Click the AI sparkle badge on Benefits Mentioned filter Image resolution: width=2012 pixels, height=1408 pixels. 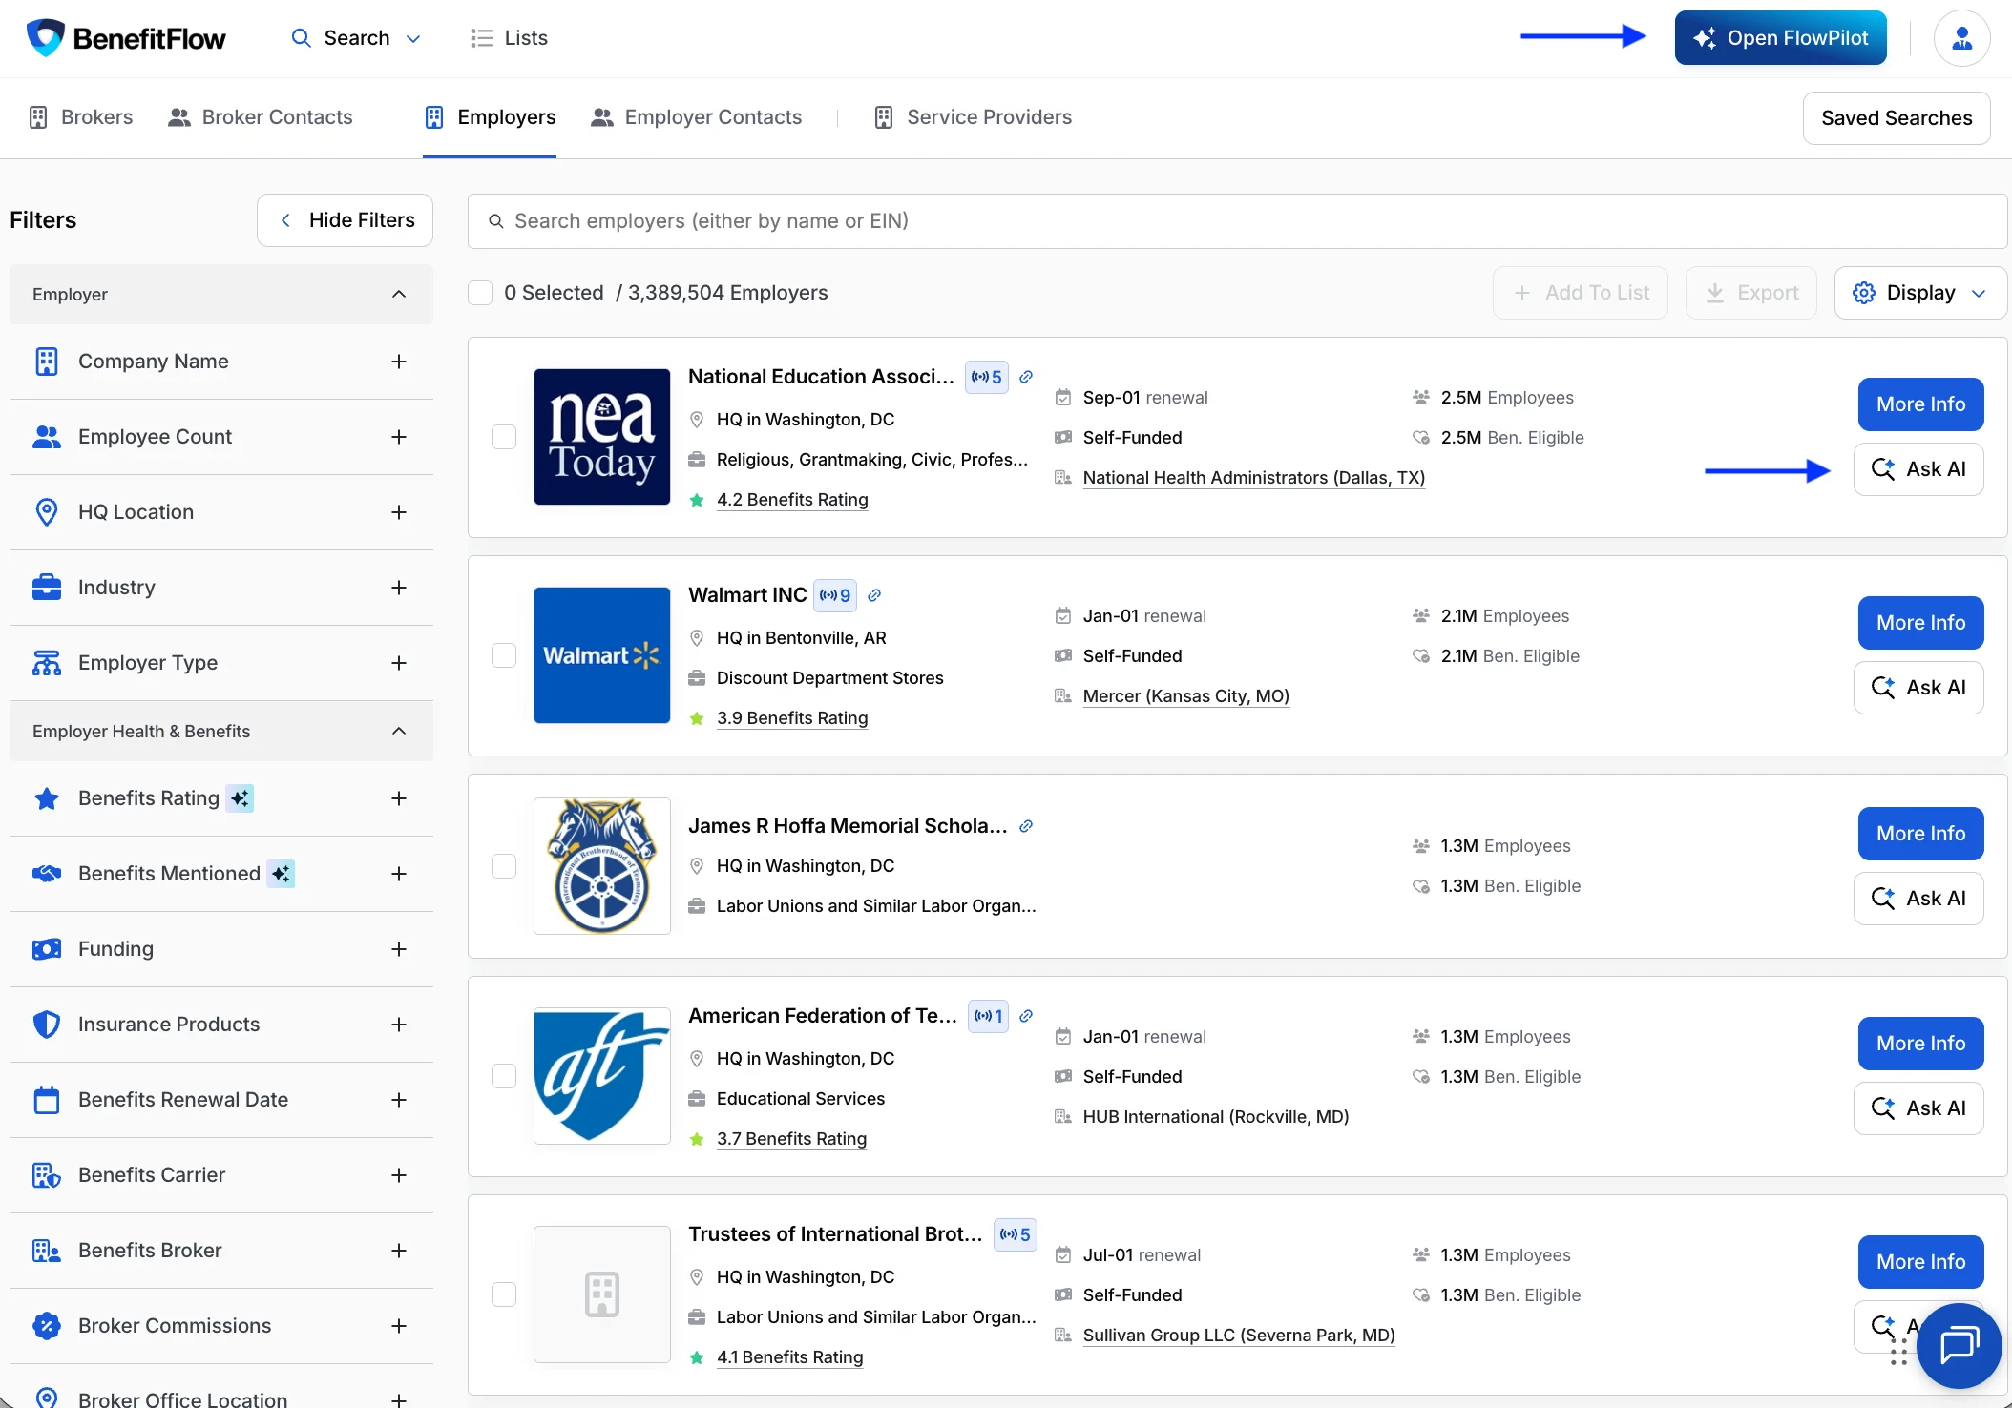click(x=281, y=874)
